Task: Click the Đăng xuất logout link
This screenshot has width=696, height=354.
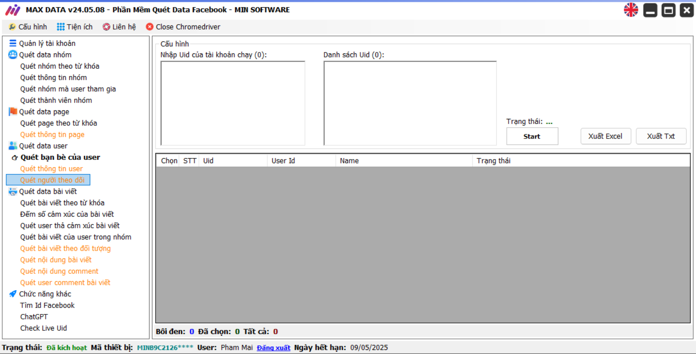Action: [273, 348]
